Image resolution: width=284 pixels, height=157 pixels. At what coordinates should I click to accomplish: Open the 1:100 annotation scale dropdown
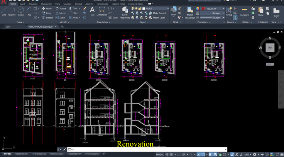click(x=248, y=154)
